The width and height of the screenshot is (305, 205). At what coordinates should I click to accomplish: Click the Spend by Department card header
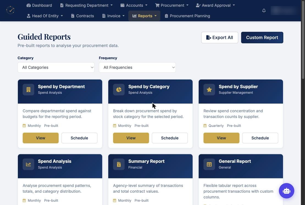coord(60,92)
